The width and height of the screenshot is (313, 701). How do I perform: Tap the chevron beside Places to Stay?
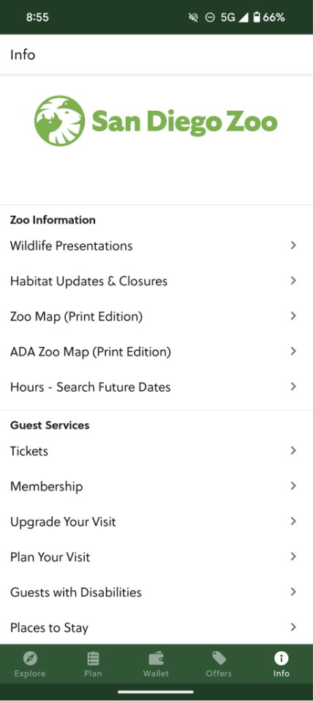click(293, 627)
